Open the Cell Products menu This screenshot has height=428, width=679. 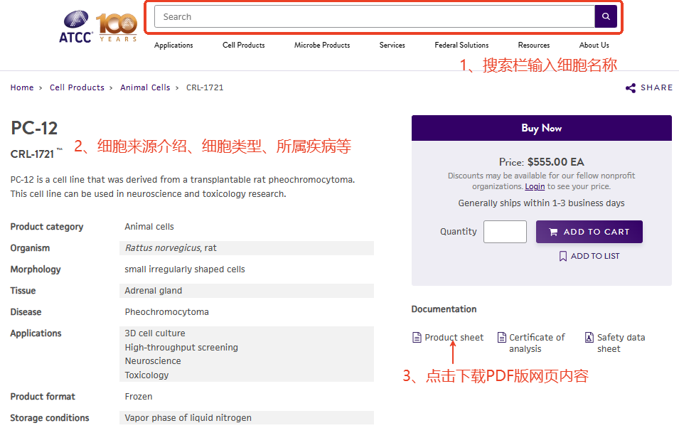point(243,46)
